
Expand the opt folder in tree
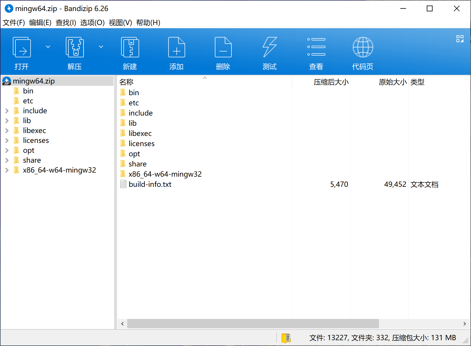(7, 150)
